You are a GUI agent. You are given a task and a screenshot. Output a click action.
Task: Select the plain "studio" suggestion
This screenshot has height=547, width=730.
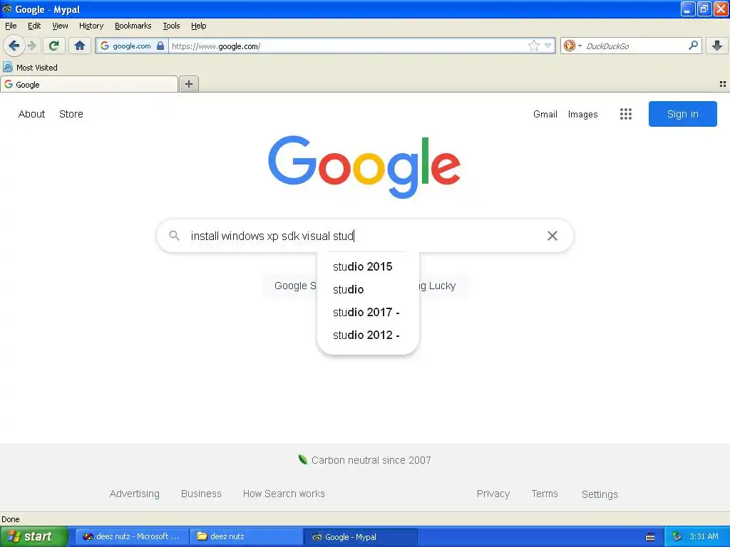[x=368, y=289]
